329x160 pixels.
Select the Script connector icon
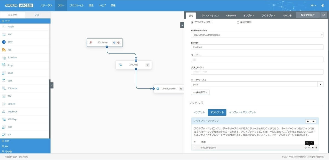tap(4, 65)
